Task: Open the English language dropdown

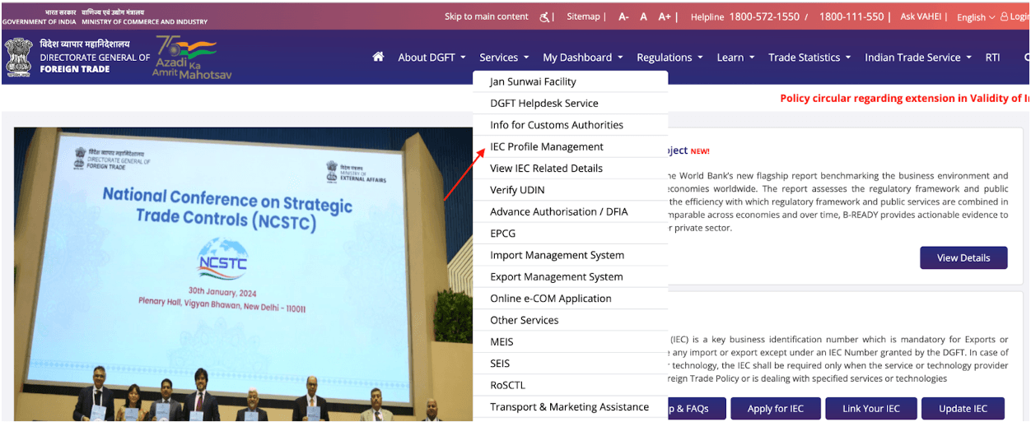Action: click(976, 17)
